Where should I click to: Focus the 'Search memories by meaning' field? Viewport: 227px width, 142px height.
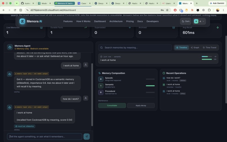pyautogui.click(x=135, y=48)
